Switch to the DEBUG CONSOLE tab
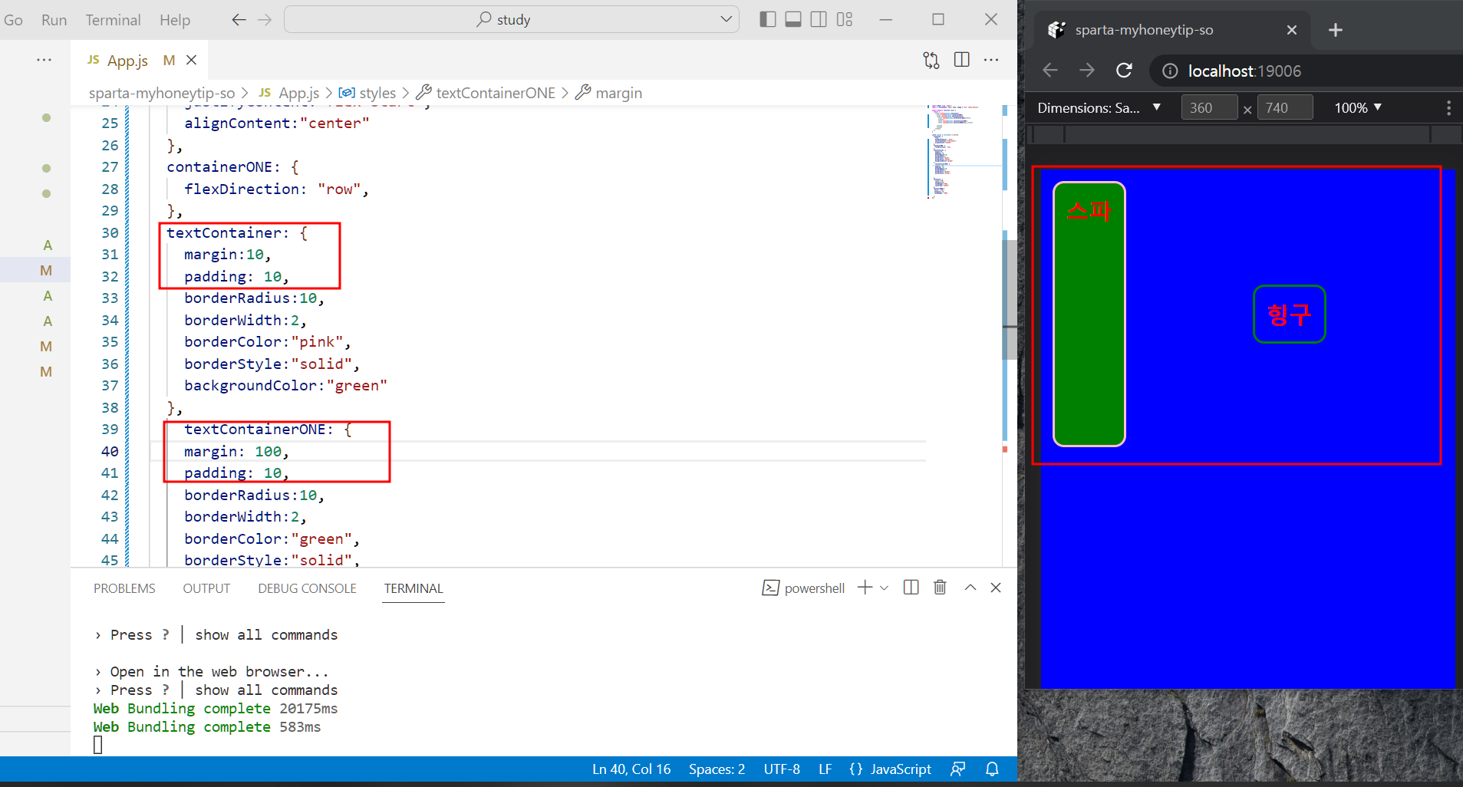The image size is (1463, 787). pos(307,588)
